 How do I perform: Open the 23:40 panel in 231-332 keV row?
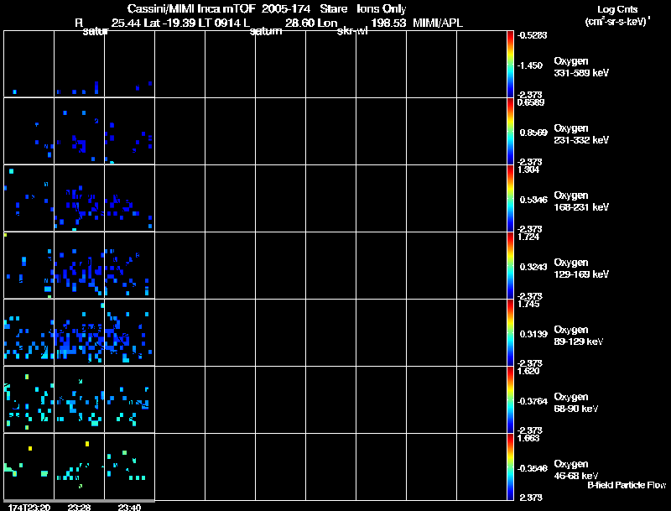pos(129,132)
